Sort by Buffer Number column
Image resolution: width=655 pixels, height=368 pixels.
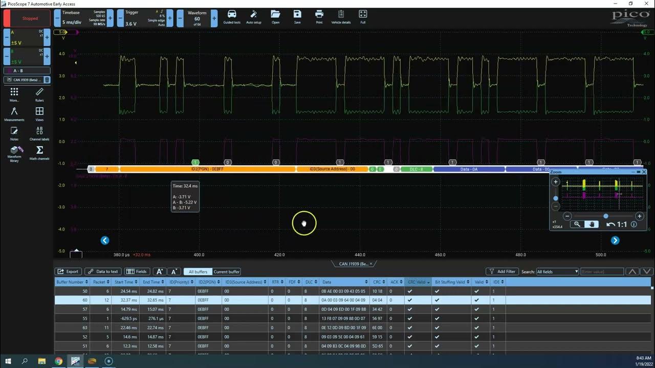pyautogui.click(x=72, y=282)
